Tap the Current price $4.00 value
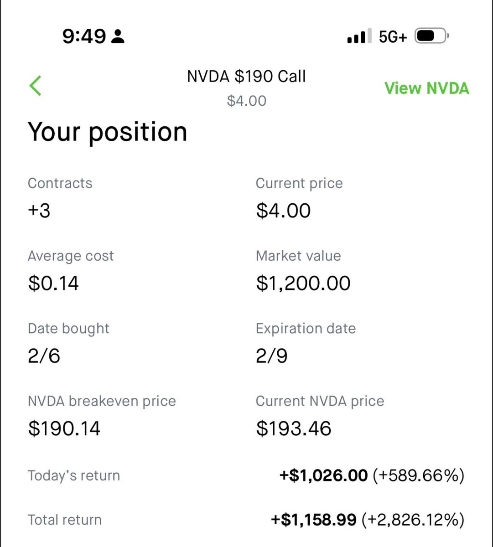Image resolution: width=493 pixels, height=547 pixels. click(x=283, y=211)
